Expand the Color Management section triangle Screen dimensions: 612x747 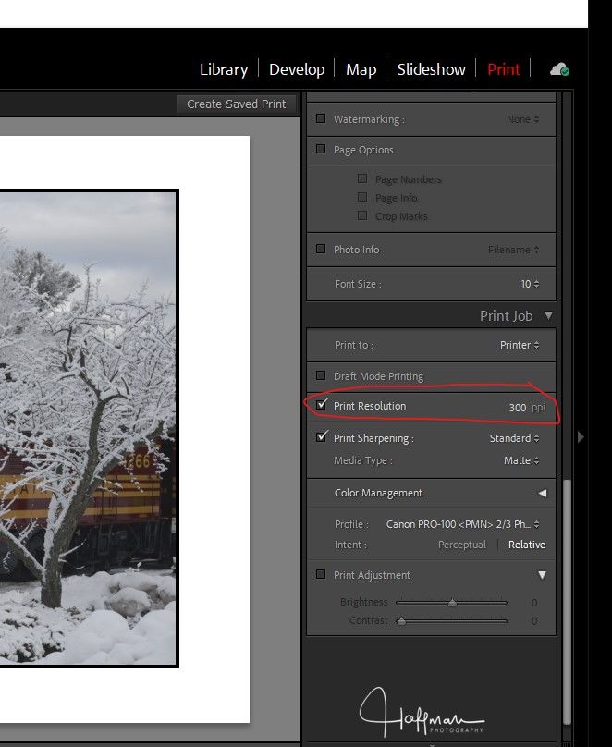point(543,494)
